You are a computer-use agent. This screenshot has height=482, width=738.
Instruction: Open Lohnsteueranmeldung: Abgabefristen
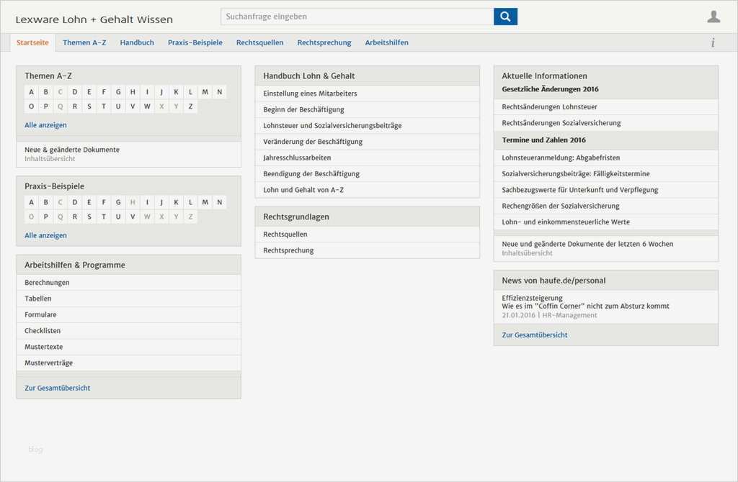coord(562,158)
